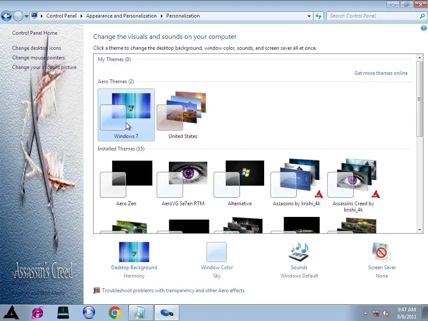Screen dimensions: 428x321
Task: Click the Installed Themes (15) heading
Action: [121, 148]
